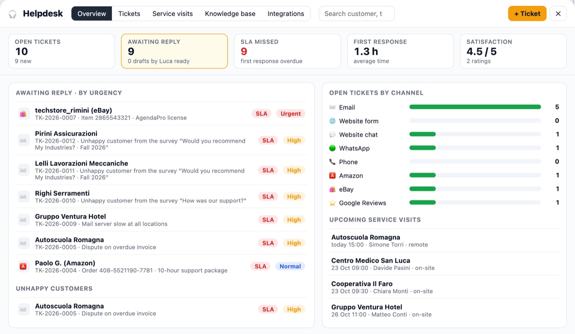The width and height of the screenshot is (575, 334).
Task: Open the Service visits tab
Action: pos(172,14)
